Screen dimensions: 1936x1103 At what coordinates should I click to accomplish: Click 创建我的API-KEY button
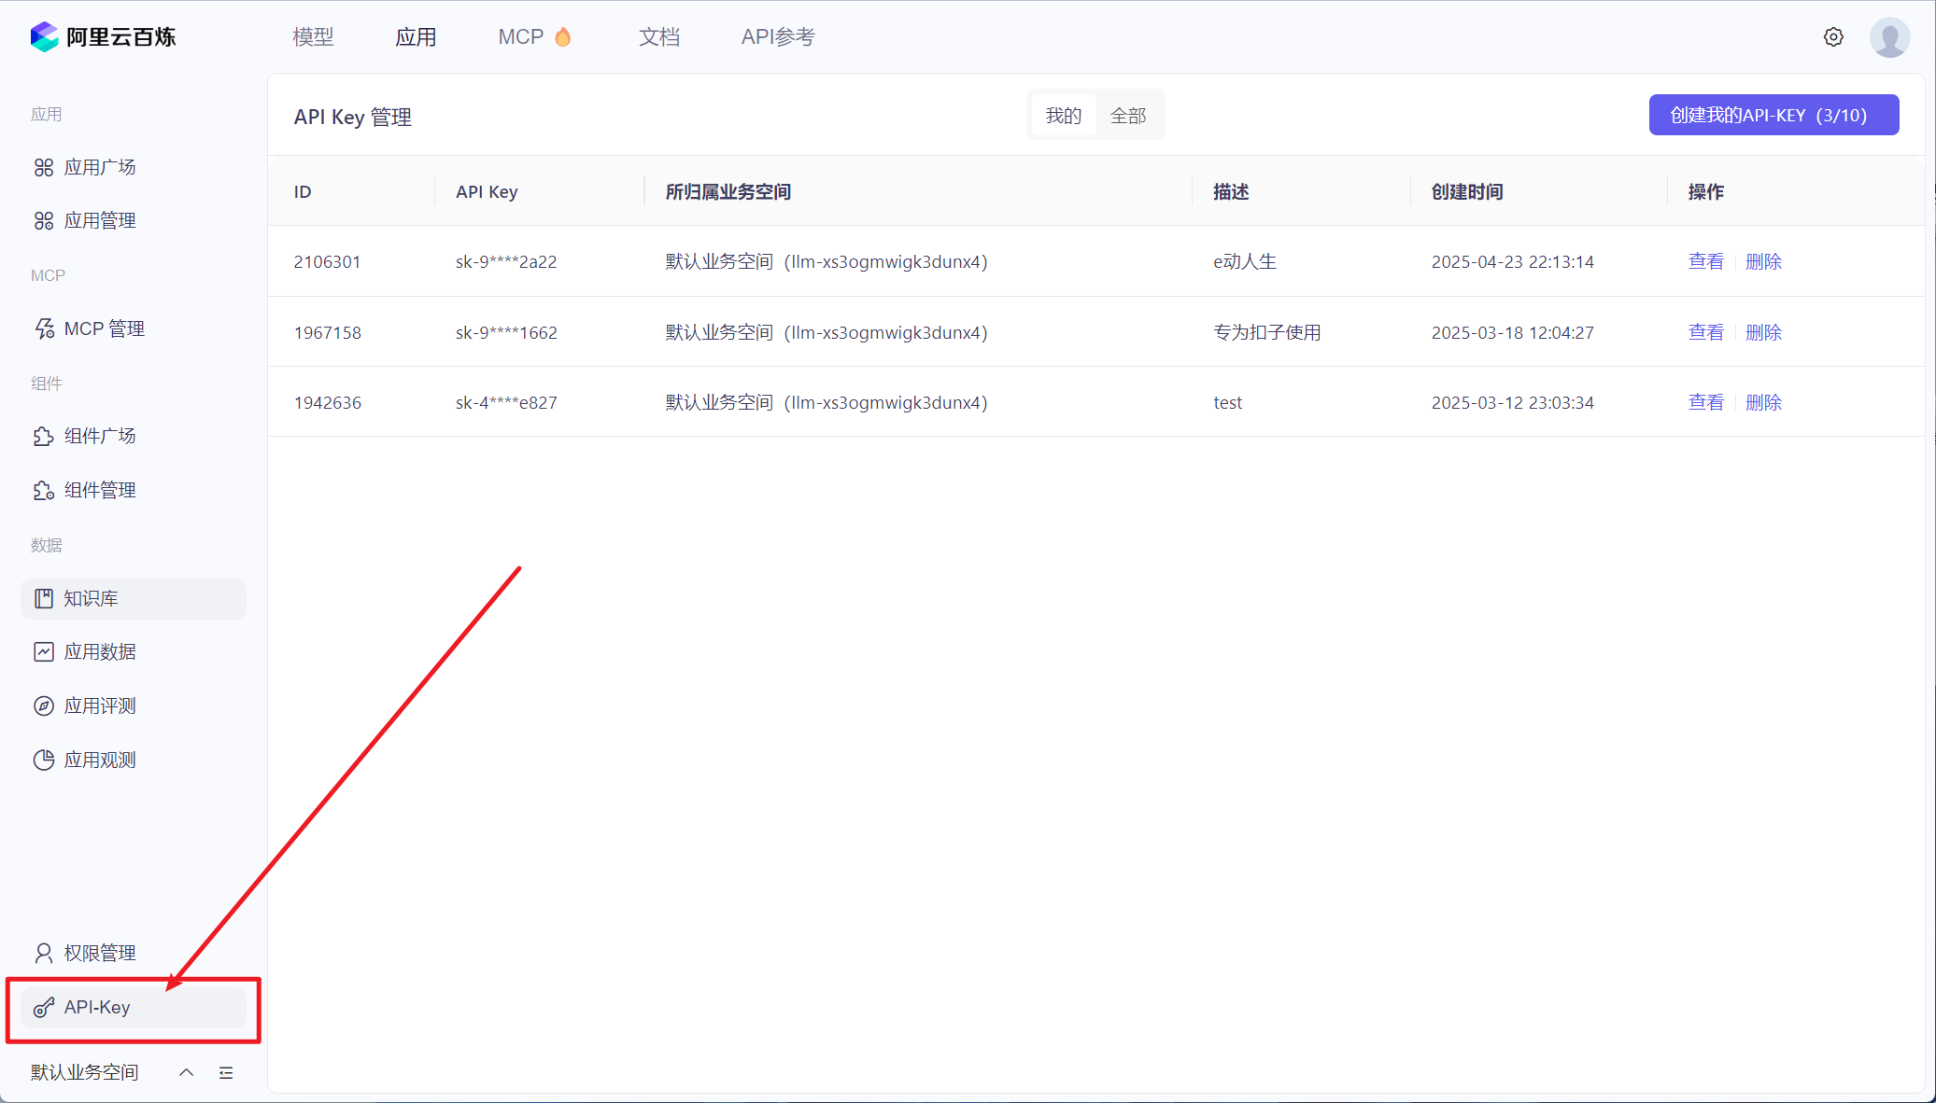[1773, 115]
